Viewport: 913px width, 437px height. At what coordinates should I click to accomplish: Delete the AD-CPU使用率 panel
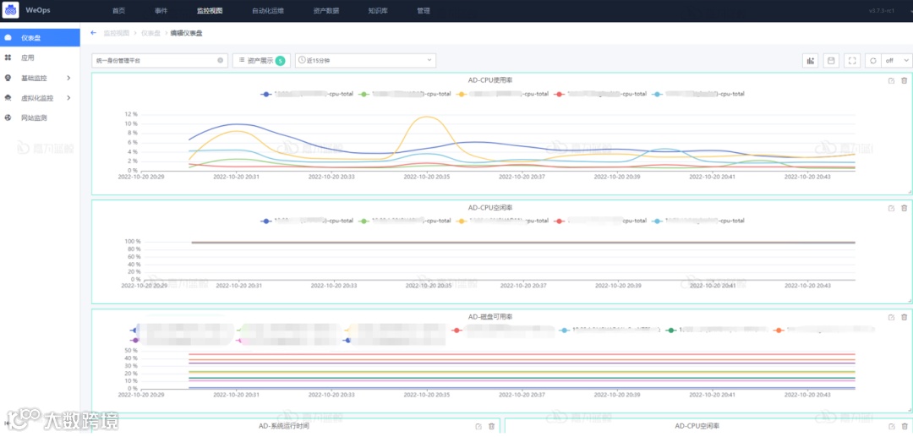pos(904,81)
